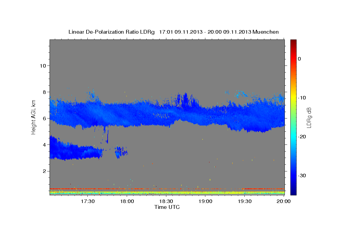Image resolution: width=352 pixels, height=234 pixels.
Task: Click the plot title 'Linear De-Polarization Ratio LDRg'
Action: [x=111, y=32]
